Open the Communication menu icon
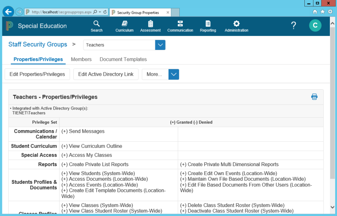Viewport: 337px width, 216px height. [180, 26]
